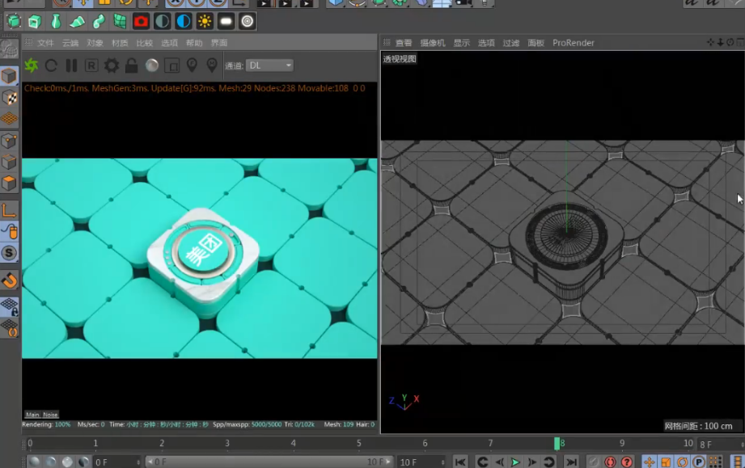Screen dimensions: 745x468
Task: Click the Octane send scene render icon
Action: (32, 65)
